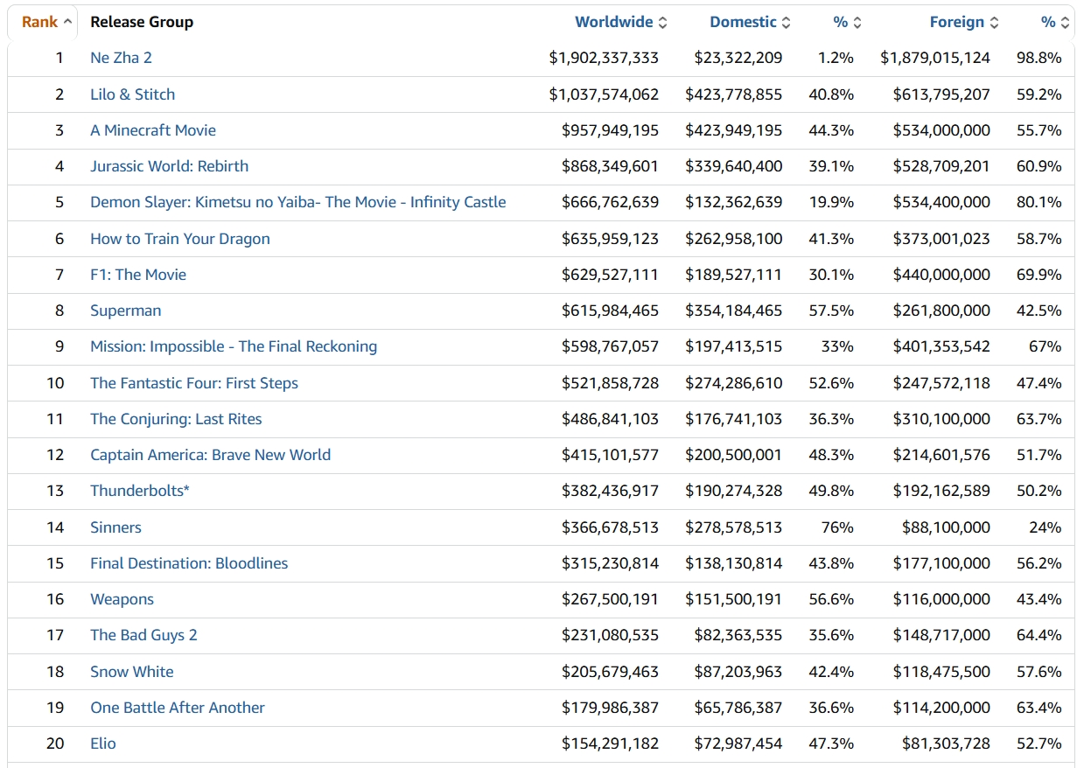The image size is (1084, 768).
Task: Go to The Fantastic Four: First Steps
Action: tap(193, 383)
